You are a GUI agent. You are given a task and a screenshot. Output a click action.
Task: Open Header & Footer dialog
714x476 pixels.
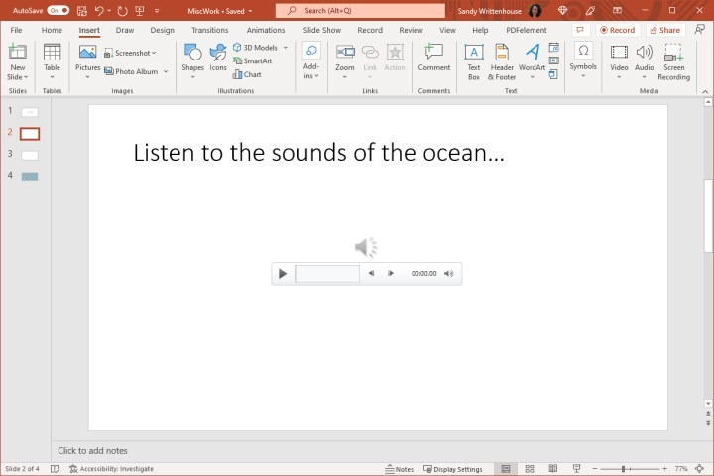[502, 61]
